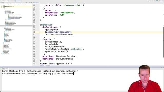Viewport: 164px width, 92px height.
Task: Click the Scroll from Source icon in Project panel
Action: coord(27,3)
